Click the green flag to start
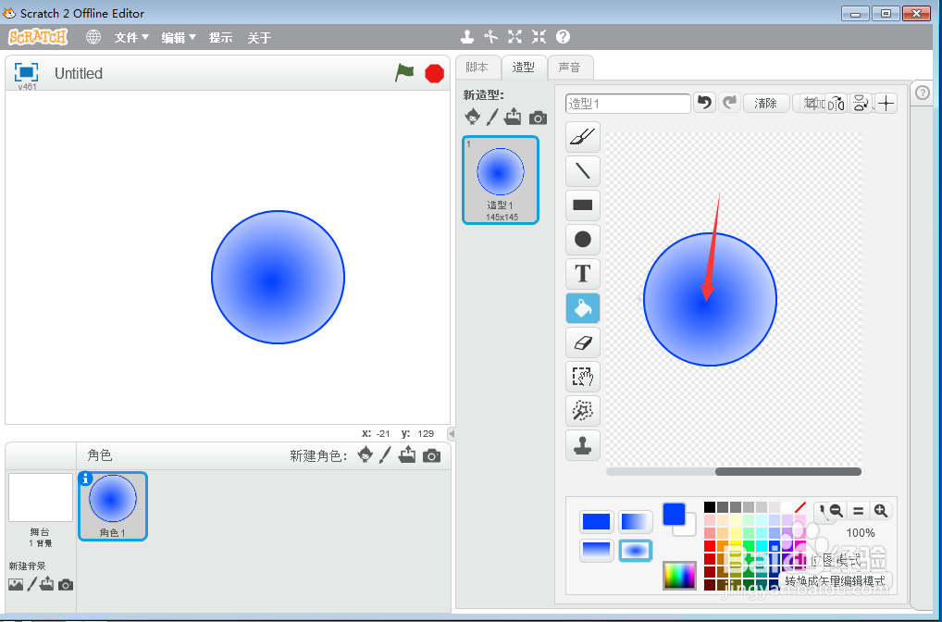The width and height of the screenshot is (942, 622). [404, 73]
